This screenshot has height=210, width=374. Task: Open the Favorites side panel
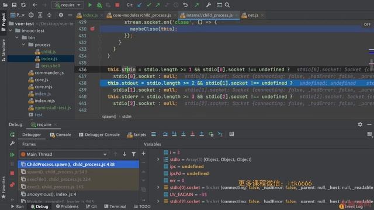[x=4, y=187]
